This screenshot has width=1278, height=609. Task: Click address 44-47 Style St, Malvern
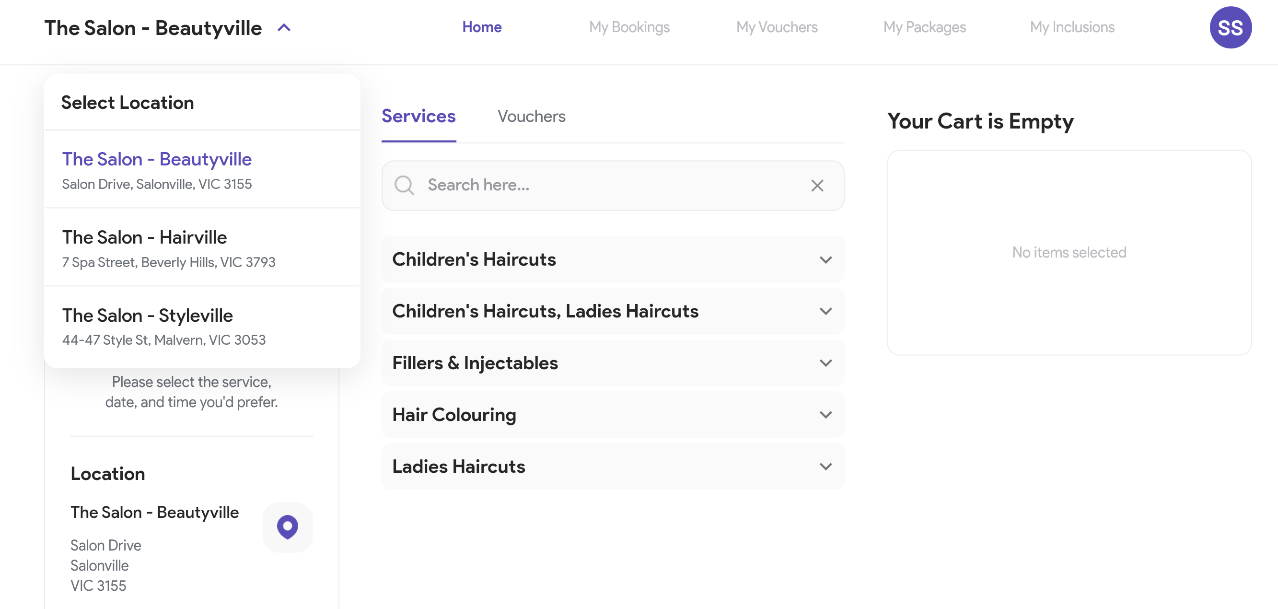164,340
